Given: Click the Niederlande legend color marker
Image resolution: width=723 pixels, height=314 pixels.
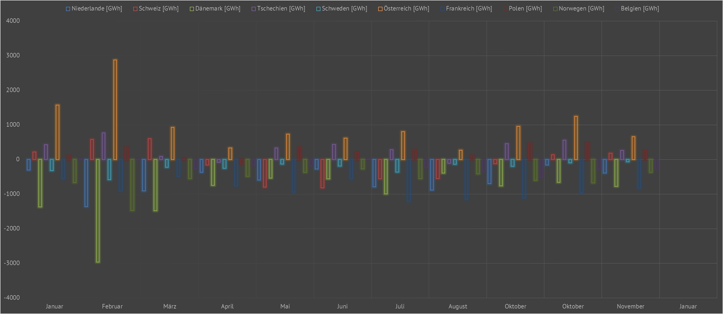Looking at the screenshot, I should [68, 9].
